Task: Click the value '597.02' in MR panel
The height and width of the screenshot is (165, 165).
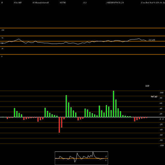Action: [154, 97]
